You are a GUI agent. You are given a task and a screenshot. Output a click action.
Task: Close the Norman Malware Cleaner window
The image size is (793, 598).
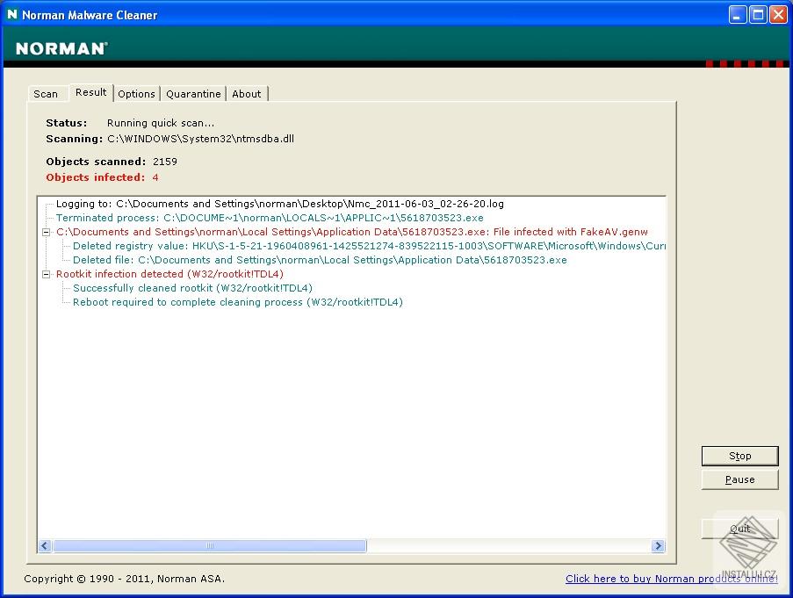pyautogui.click(x=778, y=15)
